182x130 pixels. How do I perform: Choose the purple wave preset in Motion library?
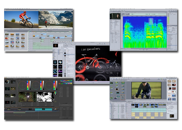click(60, 71)
